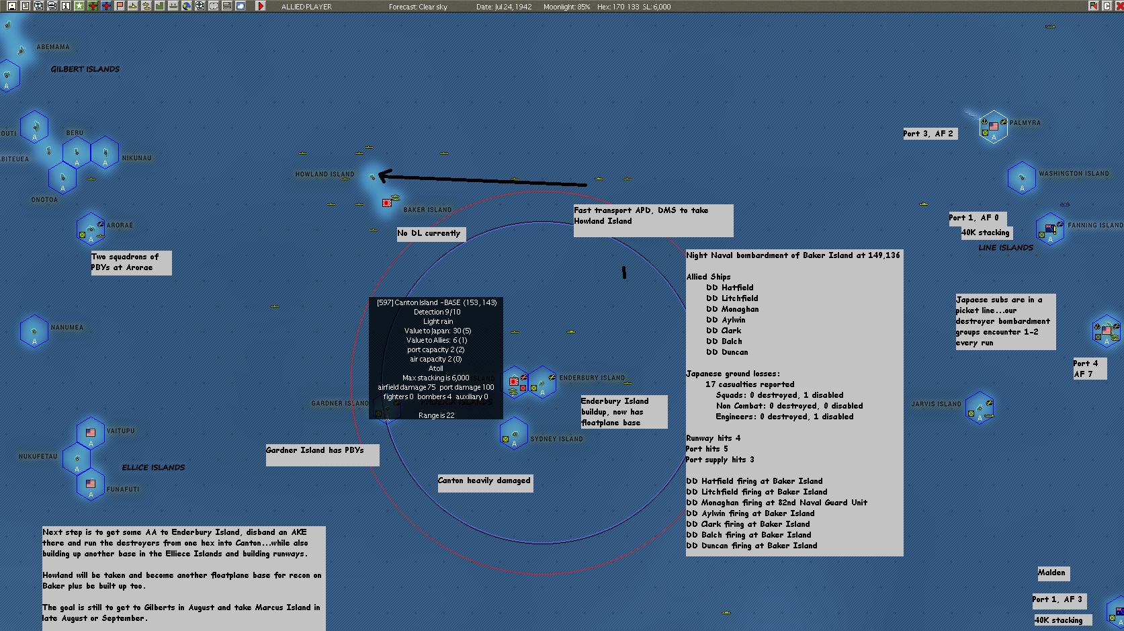The image size is (1124, 631).
Task: Open the information 'i' toolbar icon
Action: coord(66,6)
